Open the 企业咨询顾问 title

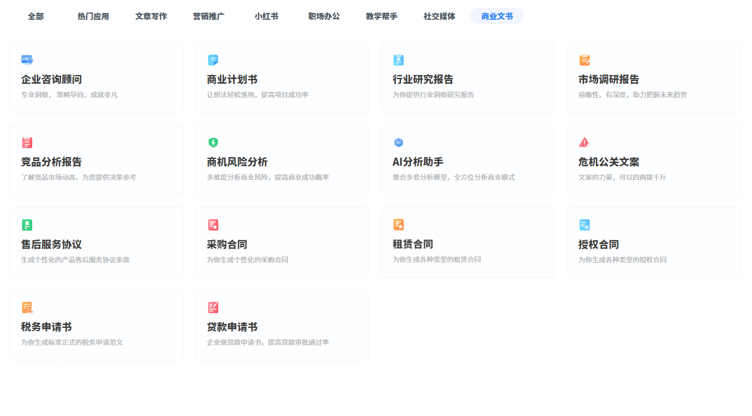coord(51,80)
